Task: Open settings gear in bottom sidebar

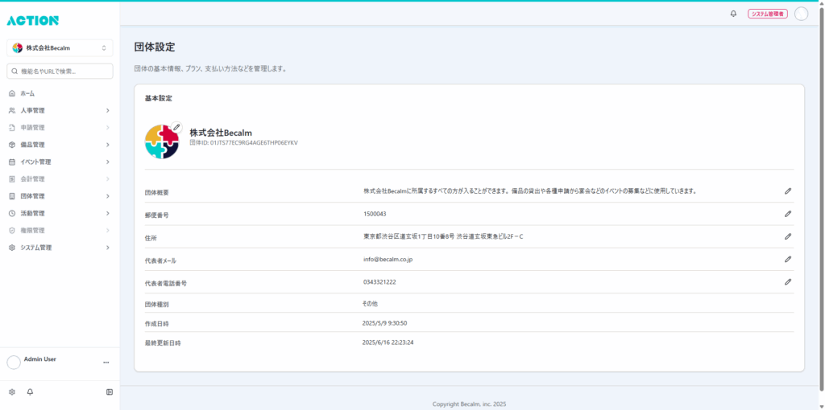Action: click(12, 392)
